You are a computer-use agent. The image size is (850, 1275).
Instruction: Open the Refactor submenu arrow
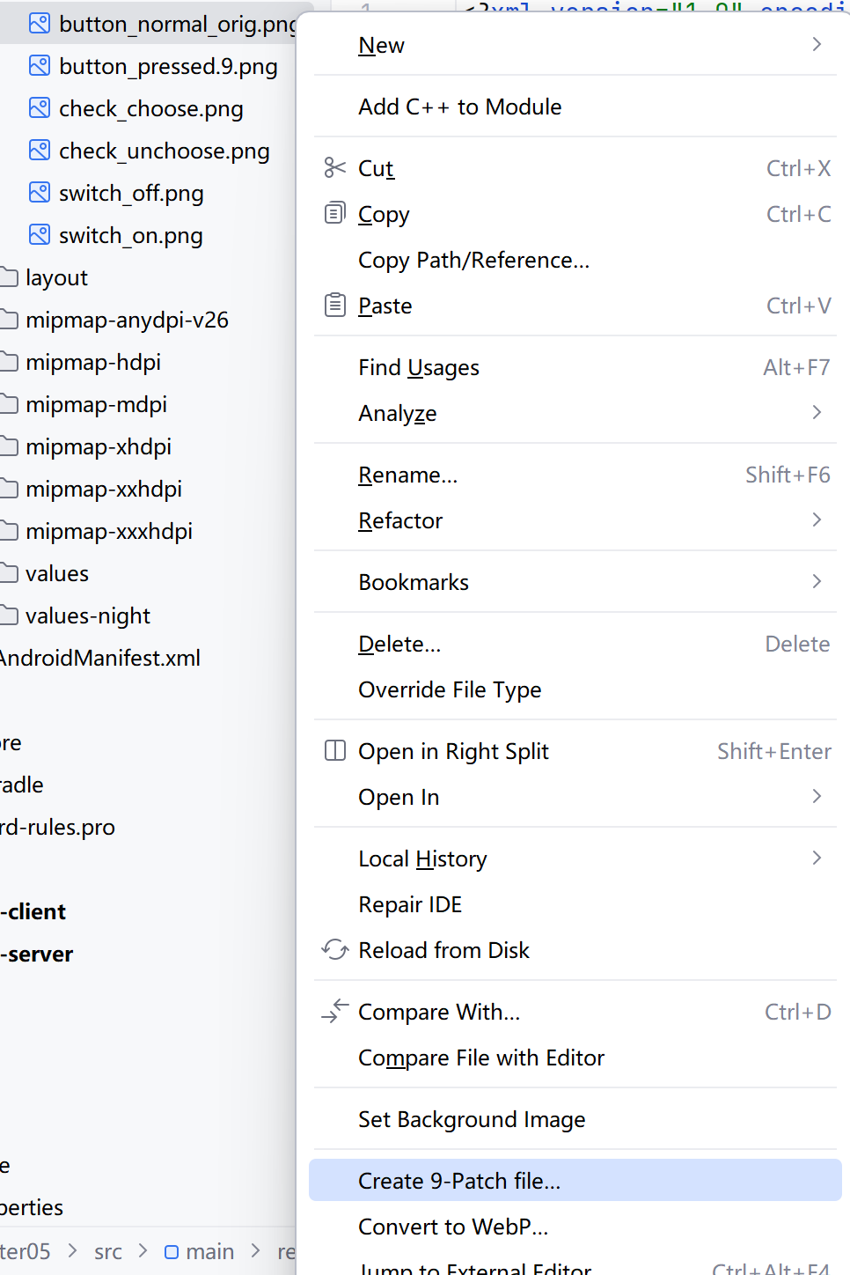(817, 520)
